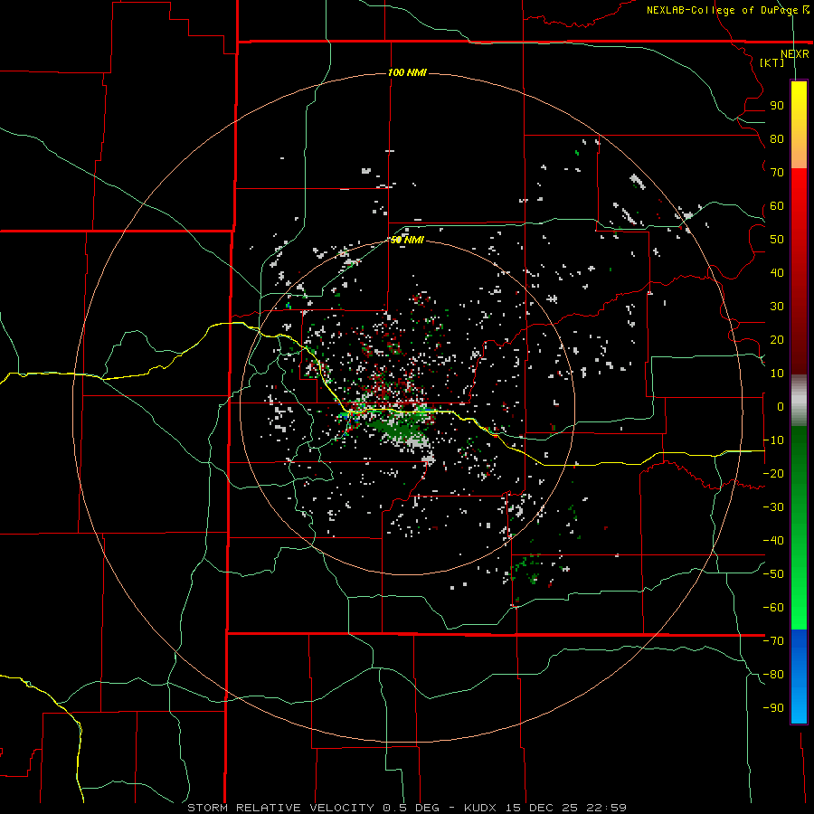814x814 pixels.
Task: Click the 40 value on velocity scale
Action: coord(777,273)
